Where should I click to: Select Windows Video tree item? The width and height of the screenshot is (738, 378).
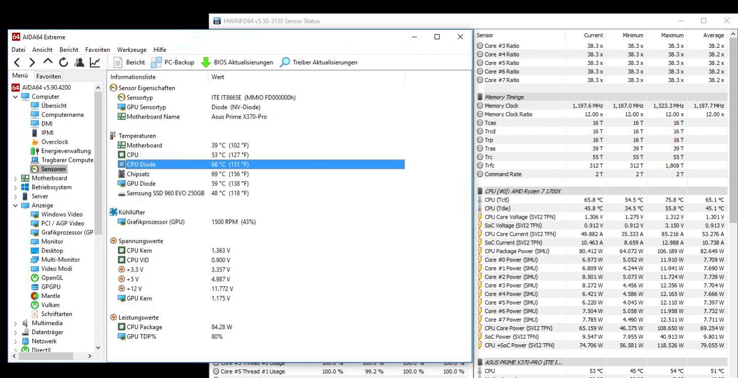[57, 215]
